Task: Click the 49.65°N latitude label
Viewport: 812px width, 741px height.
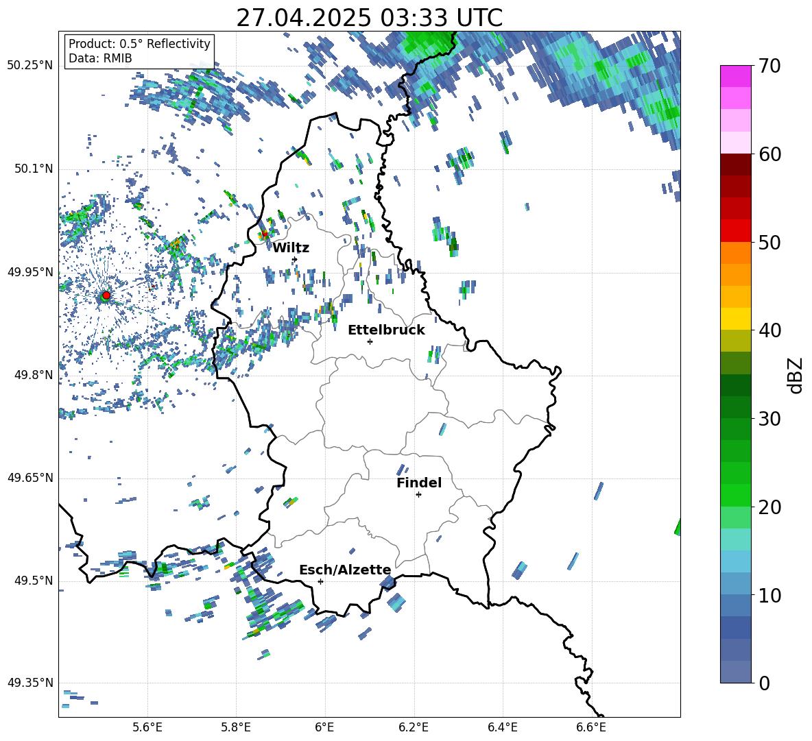Action: tap(30, 478)
